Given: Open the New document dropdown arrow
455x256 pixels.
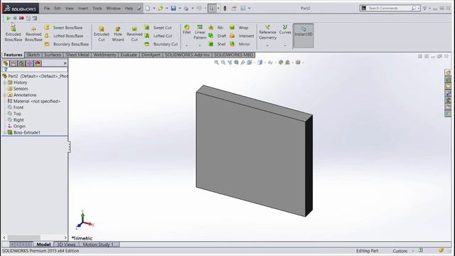Looking at the screenshot, I should click(154, 9).
